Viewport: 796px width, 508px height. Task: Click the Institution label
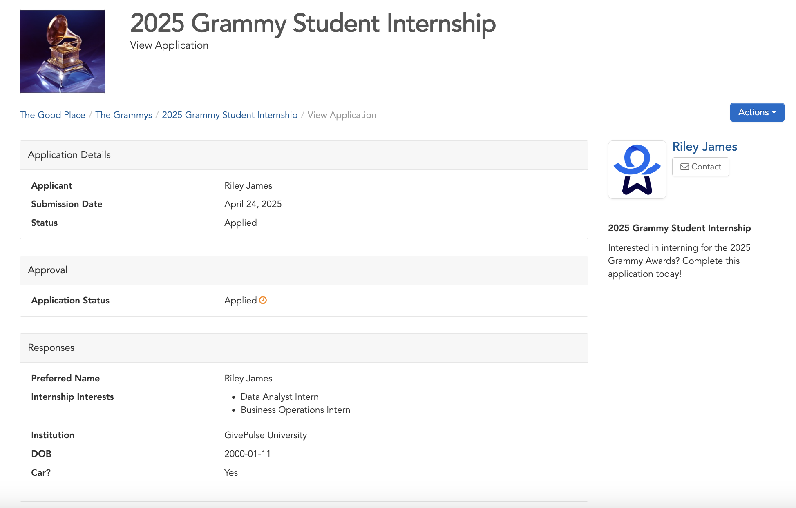tap(53, 435)
